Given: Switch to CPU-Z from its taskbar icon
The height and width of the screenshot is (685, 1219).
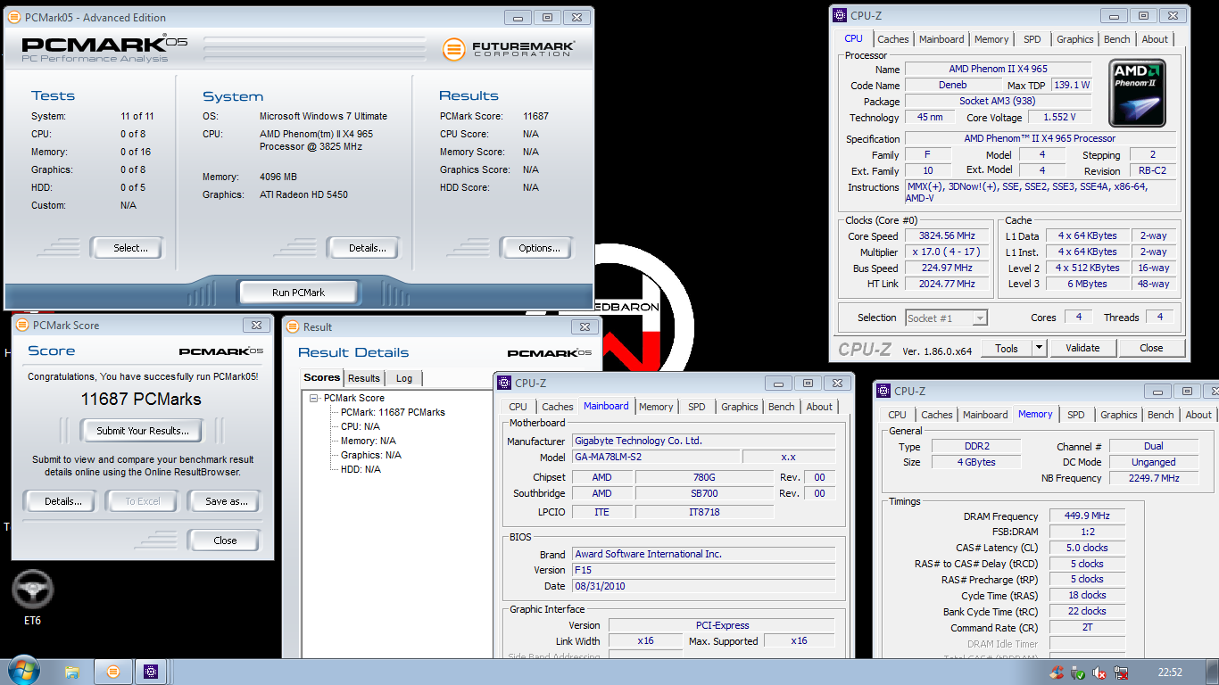Looking at the screenshot, I should (x=151, y=672).
